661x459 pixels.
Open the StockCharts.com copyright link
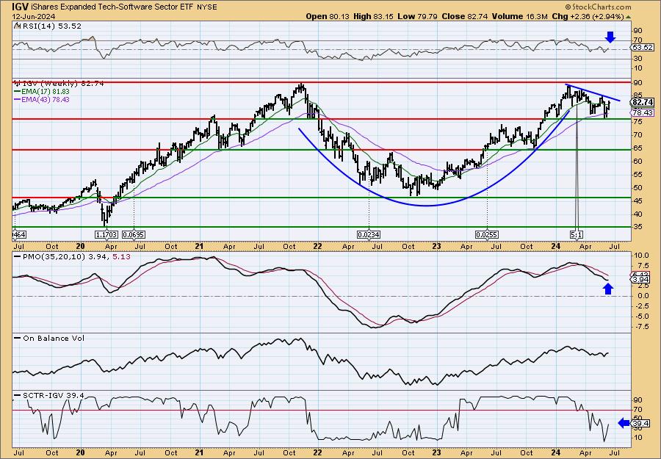[598, 7]
